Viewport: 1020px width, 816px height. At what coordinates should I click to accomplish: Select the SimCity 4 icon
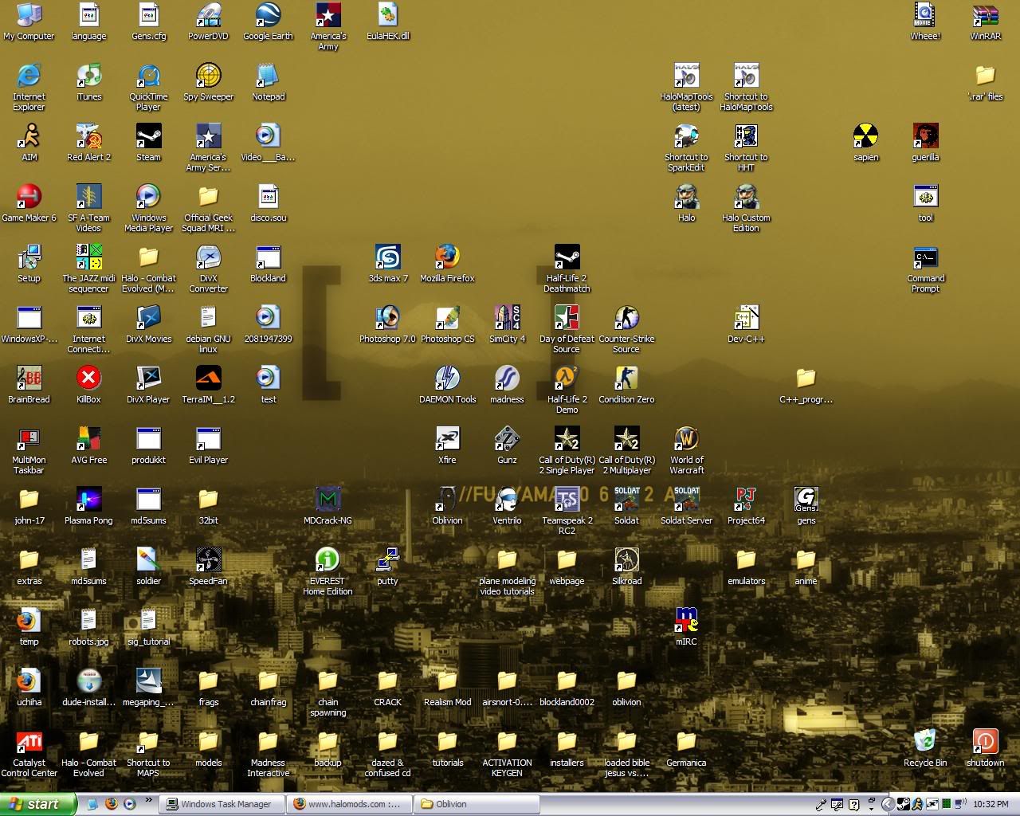[507, 324]
